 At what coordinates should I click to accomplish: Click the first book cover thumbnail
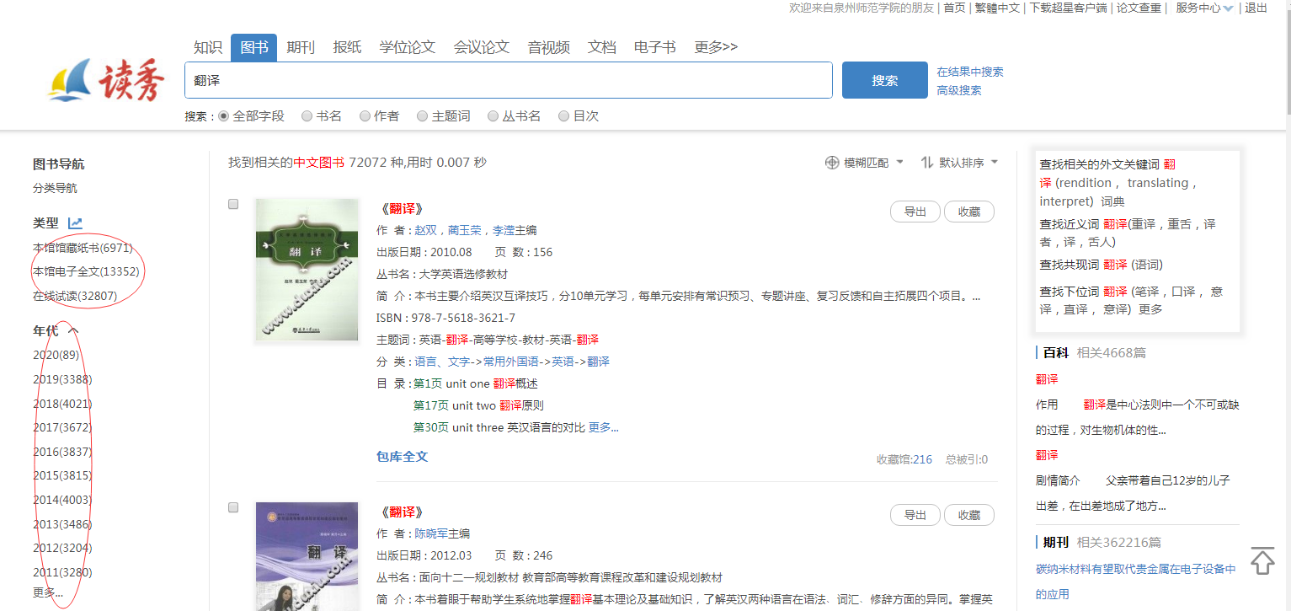(x=307, y=269)
